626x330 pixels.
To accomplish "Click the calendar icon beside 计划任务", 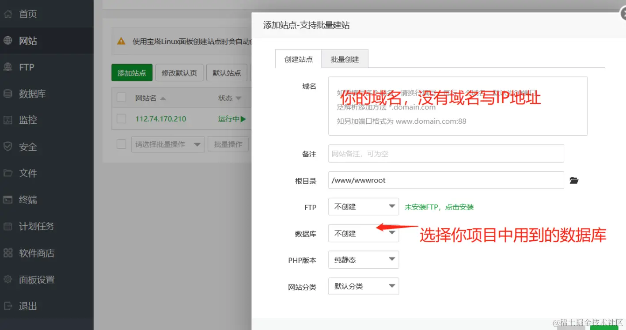I will pyautogui.click(x=8, y=226).
